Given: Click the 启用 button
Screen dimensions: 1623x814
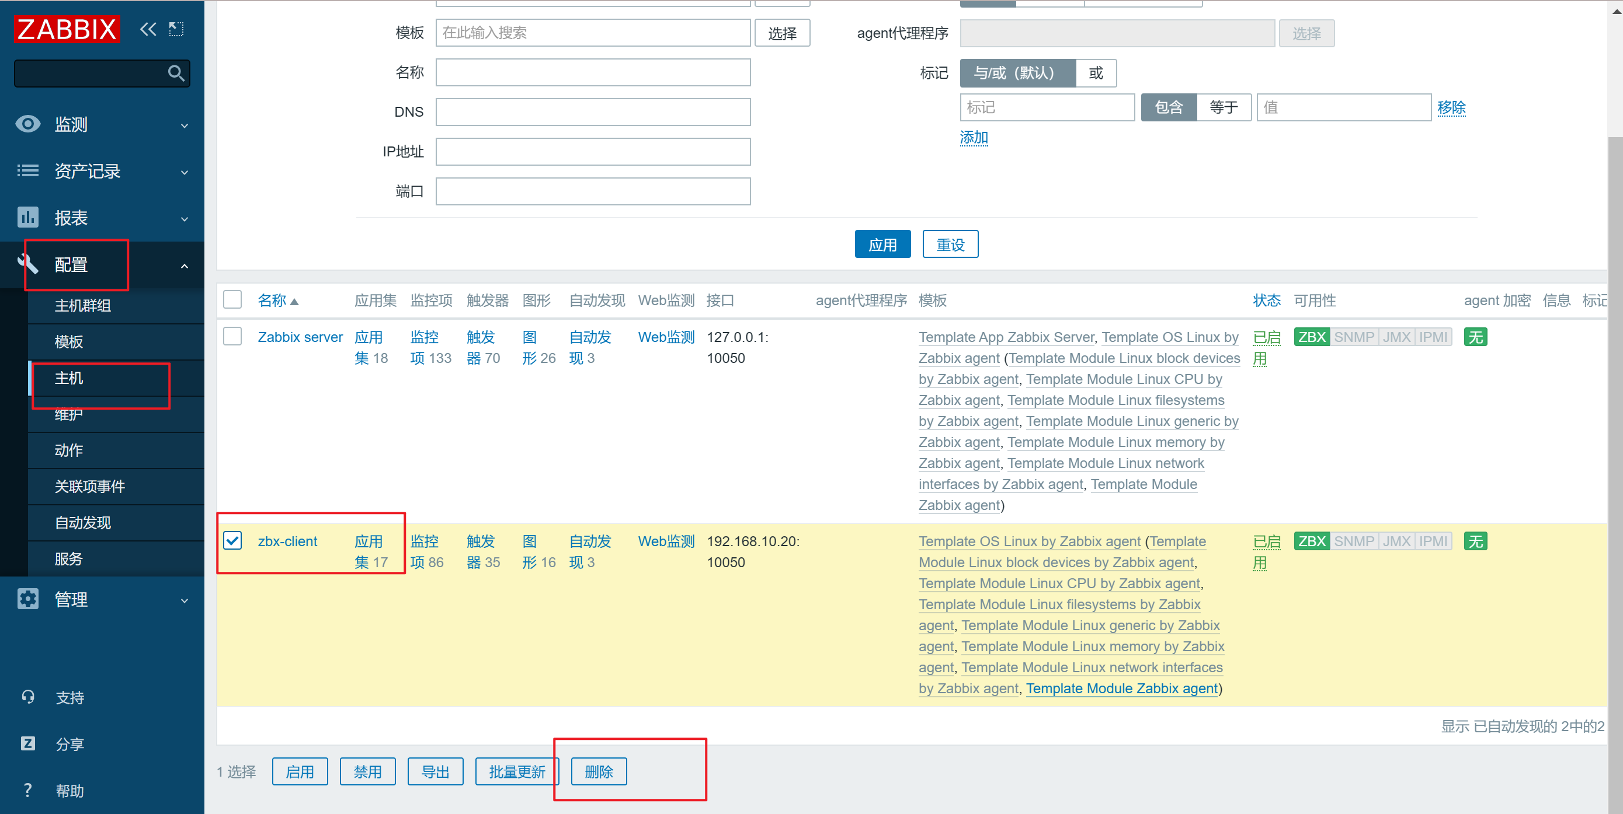Looking at the screenshot, I should [300, 771].
